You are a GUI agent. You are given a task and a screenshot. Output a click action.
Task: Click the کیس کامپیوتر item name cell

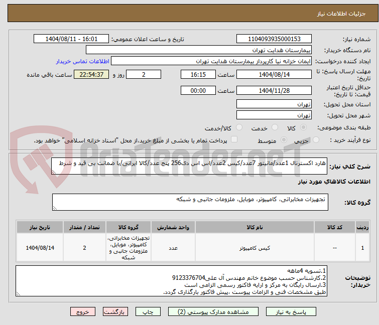tap(255, 248)
